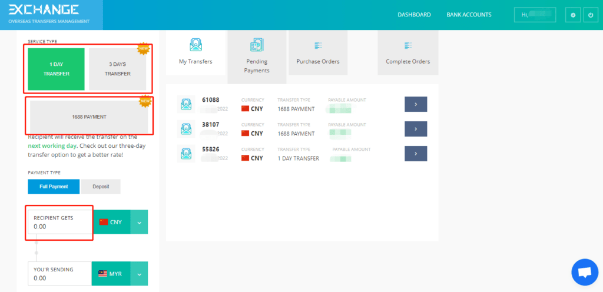Screen dimensions: 603x292
Task: Choose Deposit payment type
Action: point(101,187)
